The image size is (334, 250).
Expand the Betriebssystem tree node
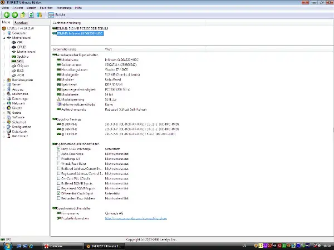click(x=3, y=80)
